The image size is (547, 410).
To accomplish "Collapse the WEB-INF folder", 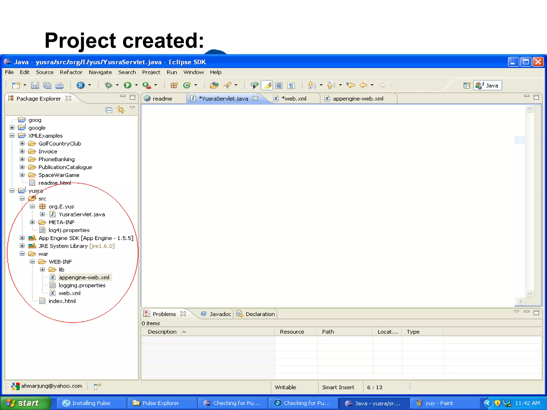I will pos(32,262).
